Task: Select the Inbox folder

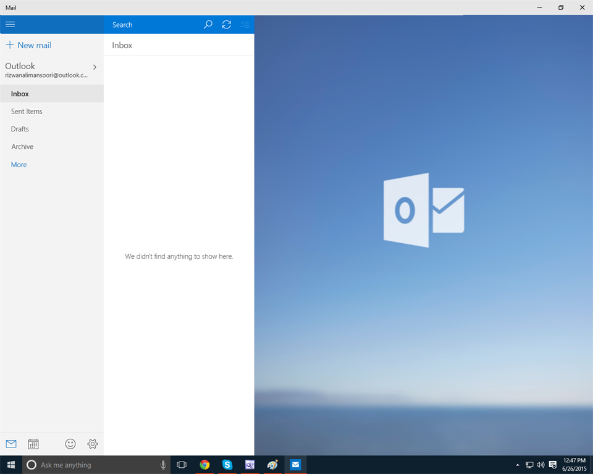Action: pyautogui.click(x=52, y=94)
